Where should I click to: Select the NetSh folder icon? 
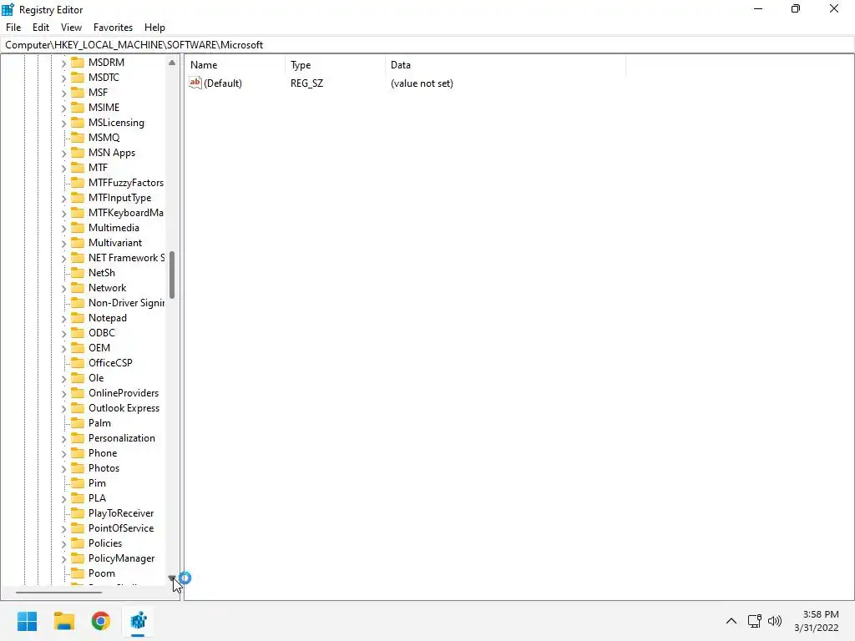(78, 273)
